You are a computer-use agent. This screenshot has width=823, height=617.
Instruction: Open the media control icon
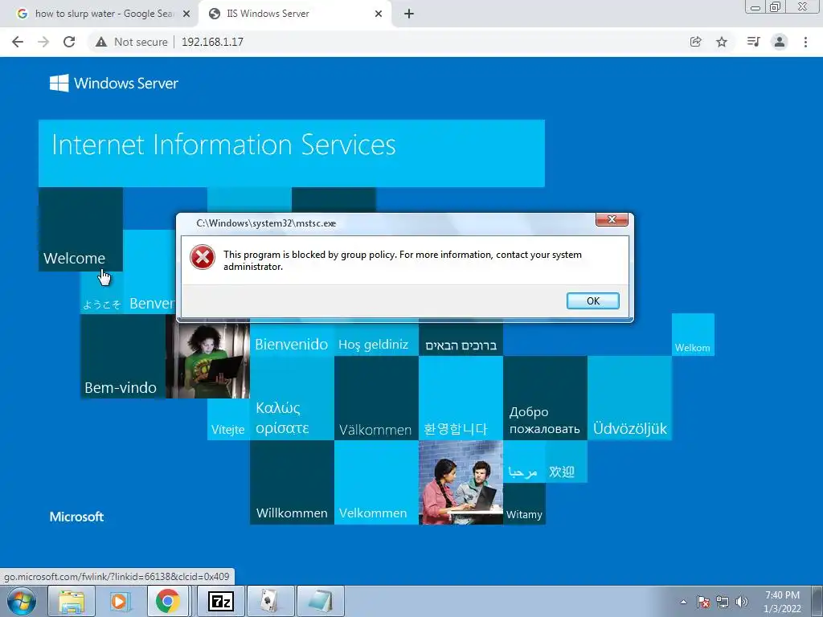(753, 42)
